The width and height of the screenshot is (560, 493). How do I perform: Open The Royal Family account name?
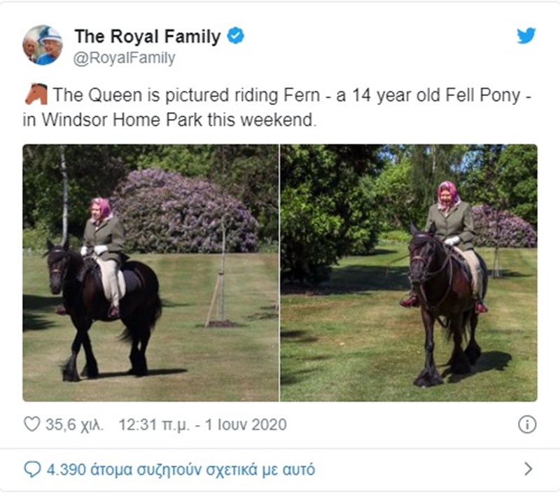coord(148,36)
